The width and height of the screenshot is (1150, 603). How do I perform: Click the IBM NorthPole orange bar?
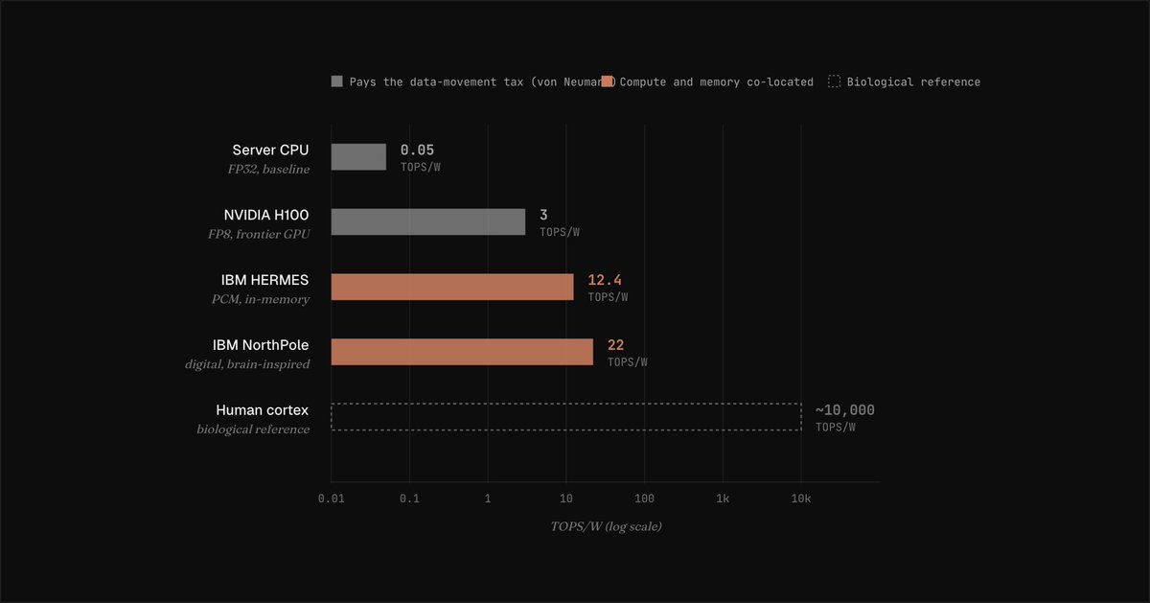462,352
